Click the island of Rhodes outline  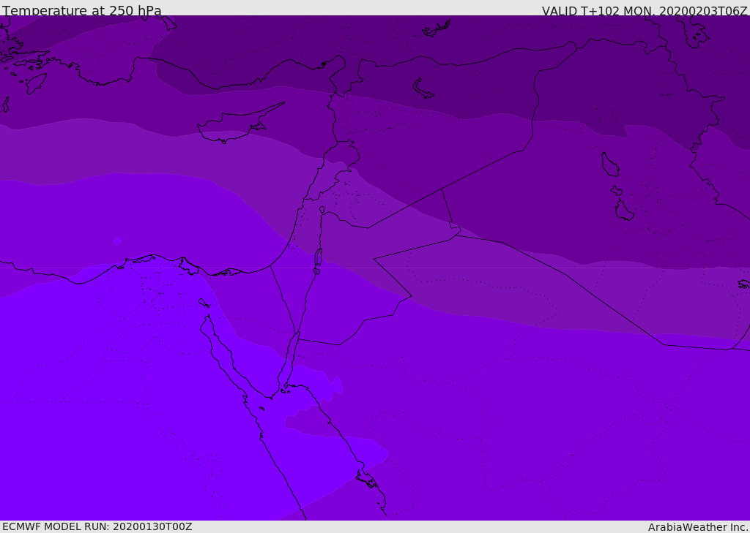point(36,83)
